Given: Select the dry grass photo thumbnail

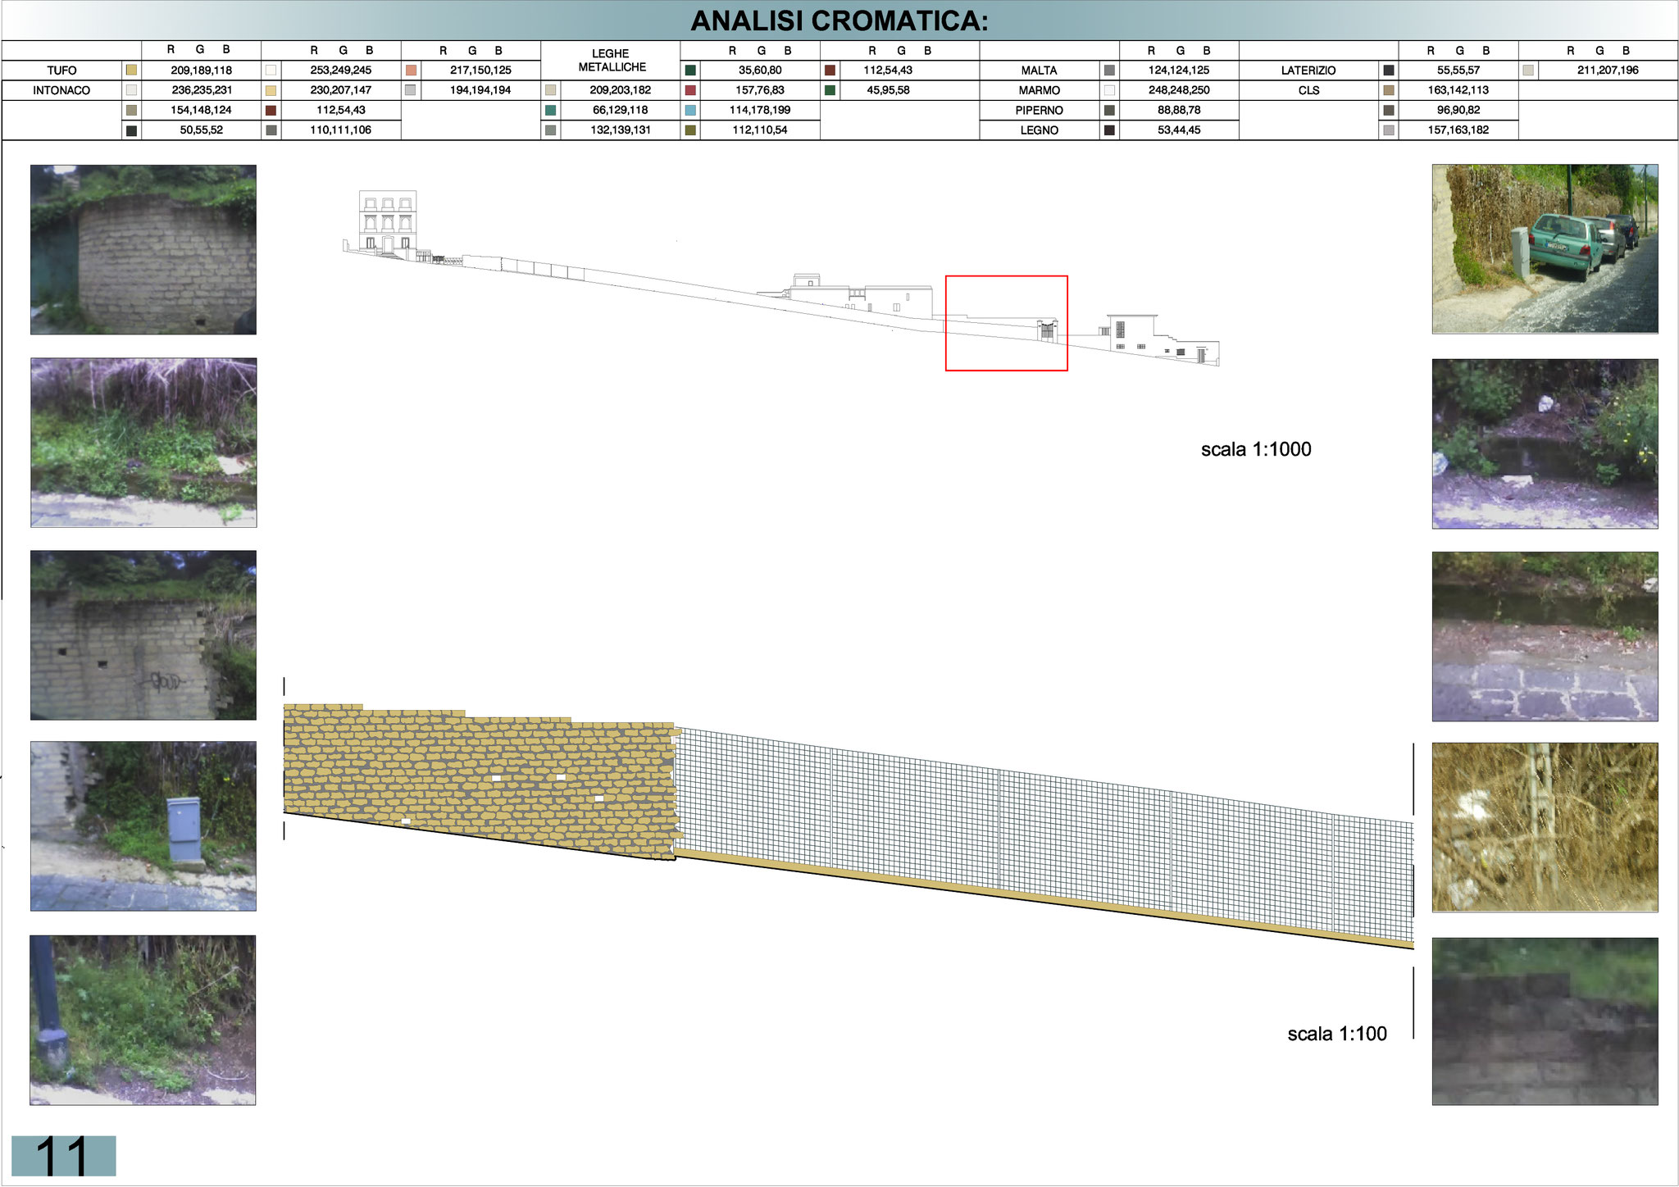Looking at the screenshot, I should point(1545,827).
